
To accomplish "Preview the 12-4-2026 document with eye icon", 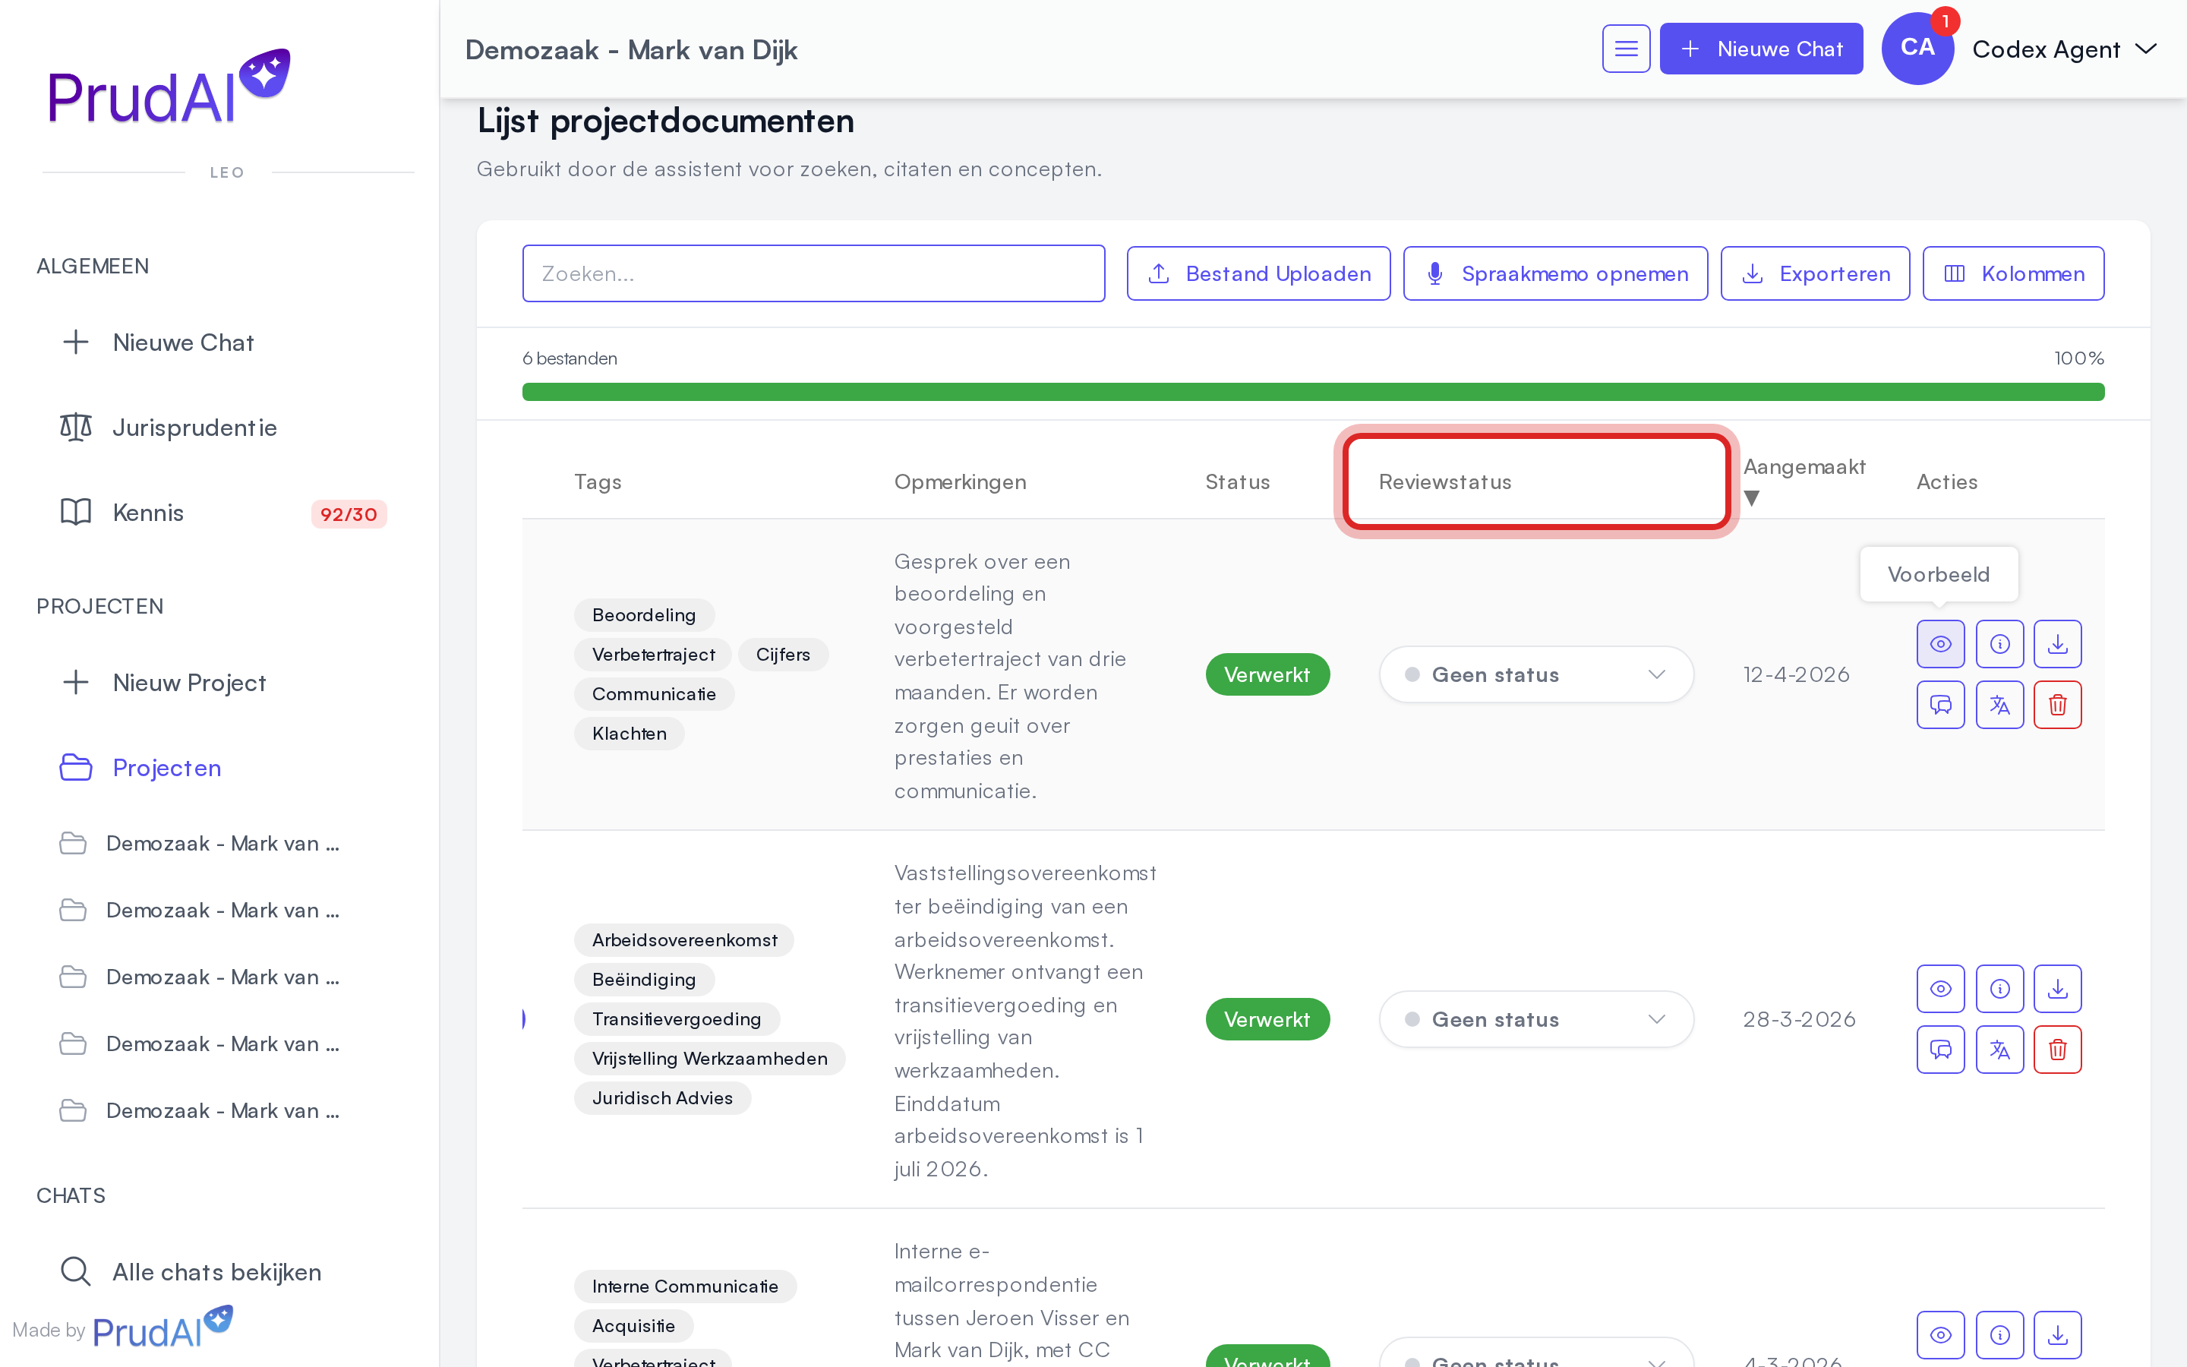I will click(1940, 644).
